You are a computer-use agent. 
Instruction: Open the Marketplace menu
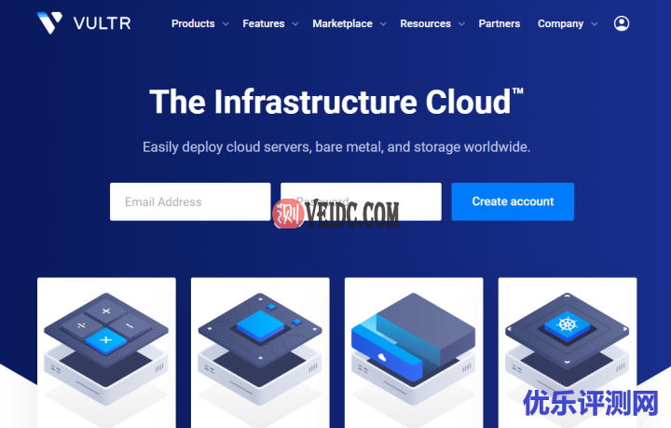pyautogui.click(x=342, y=23)
